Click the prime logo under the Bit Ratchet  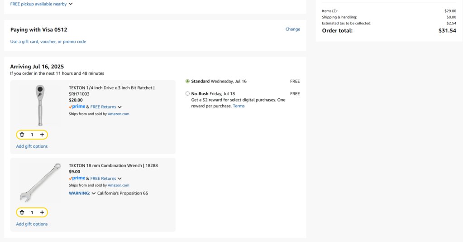coord(77,106)
